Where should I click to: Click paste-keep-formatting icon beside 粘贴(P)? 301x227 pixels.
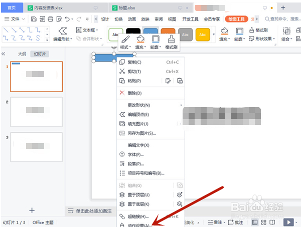168,81
